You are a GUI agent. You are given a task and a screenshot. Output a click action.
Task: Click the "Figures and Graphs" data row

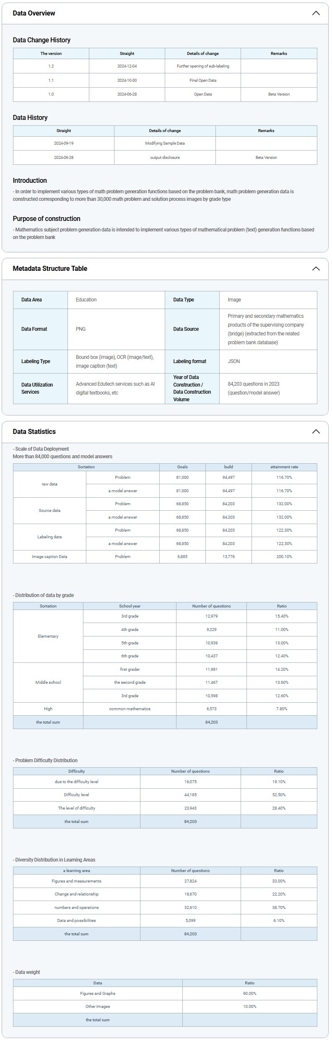(x=98, y=994)
